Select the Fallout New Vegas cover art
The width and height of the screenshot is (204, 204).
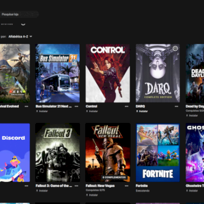point(108,152)
